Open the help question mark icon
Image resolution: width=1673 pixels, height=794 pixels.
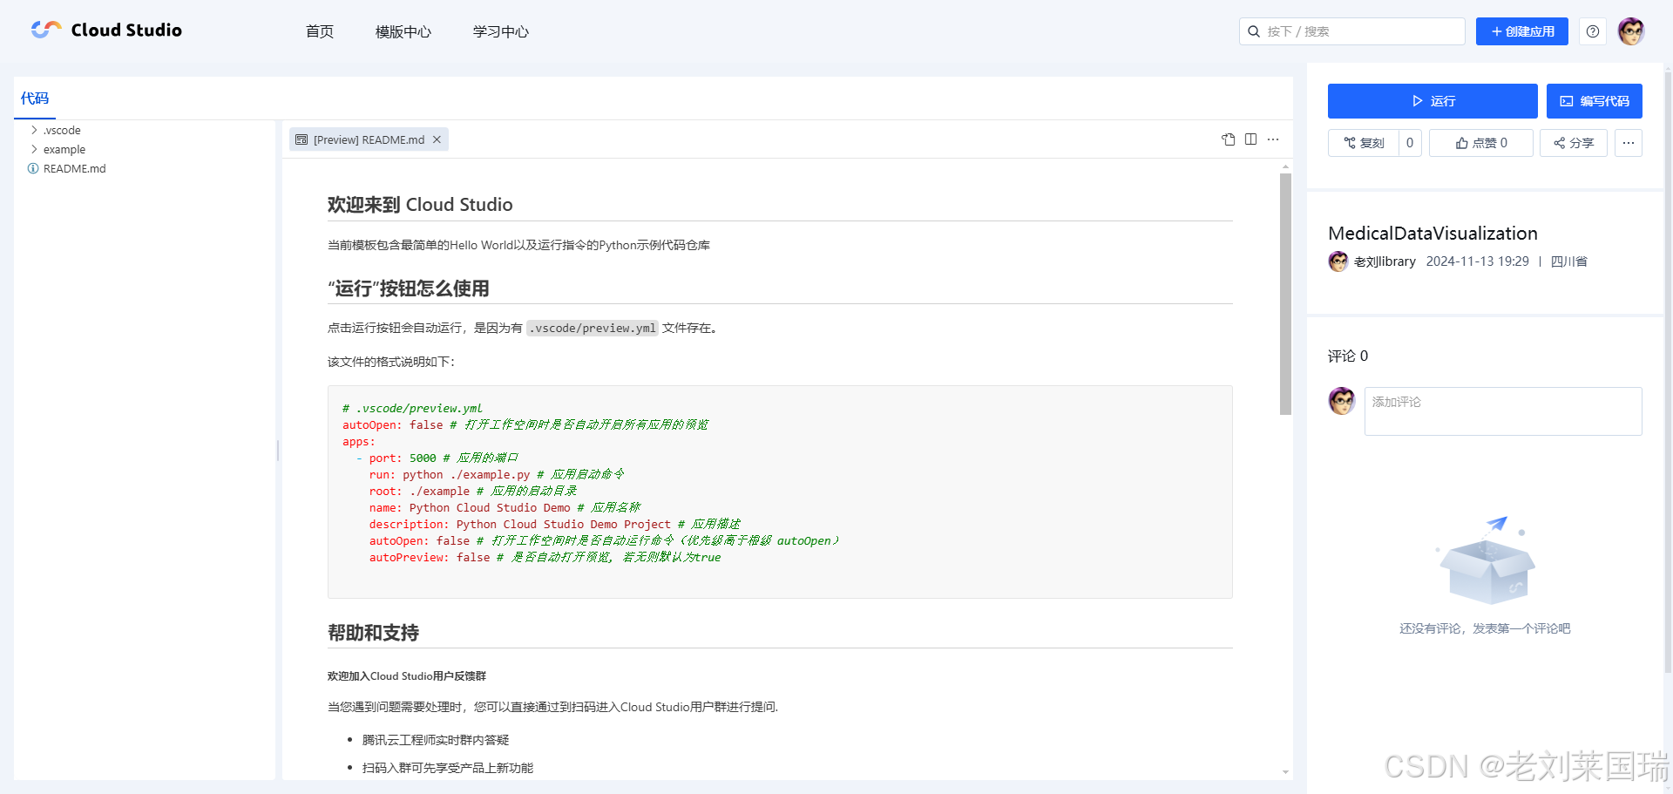pos(1593,31)
